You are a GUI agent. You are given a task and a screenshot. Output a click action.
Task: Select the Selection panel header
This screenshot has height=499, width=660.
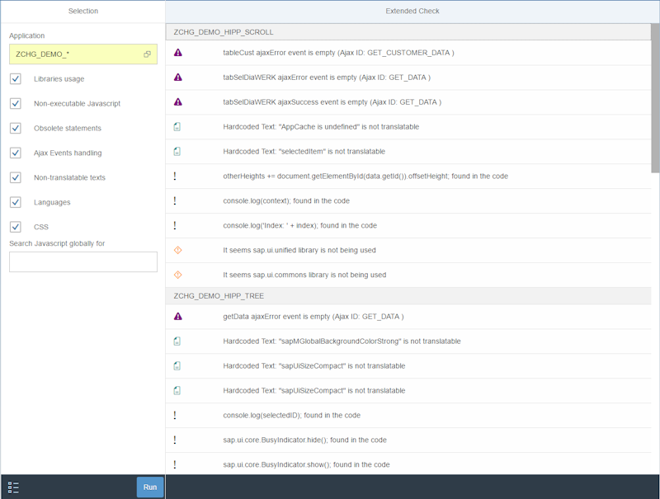point(82,11)
